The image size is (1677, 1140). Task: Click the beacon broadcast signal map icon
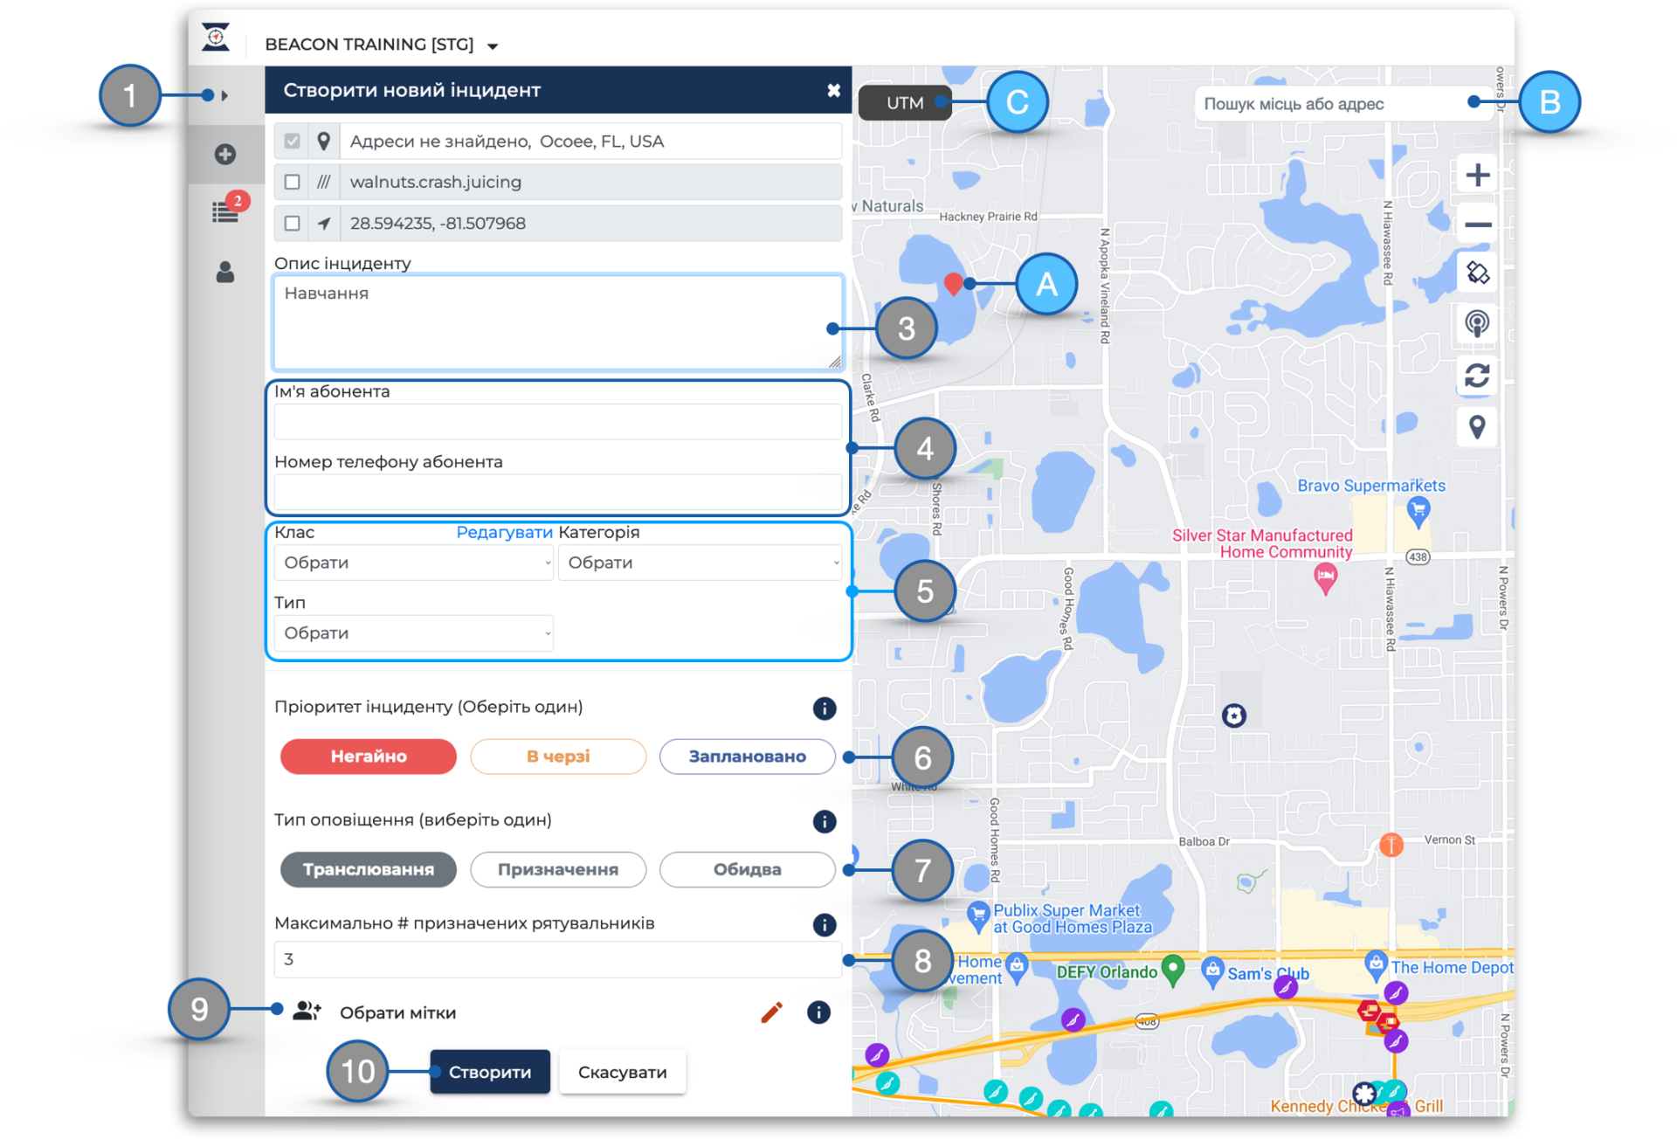pos(1477,324)
